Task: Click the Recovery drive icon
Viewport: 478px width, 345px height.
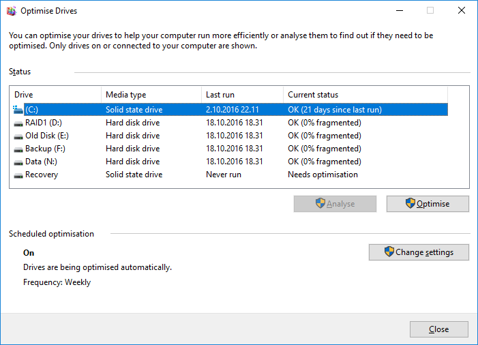Action: click(x=18, y=175)
